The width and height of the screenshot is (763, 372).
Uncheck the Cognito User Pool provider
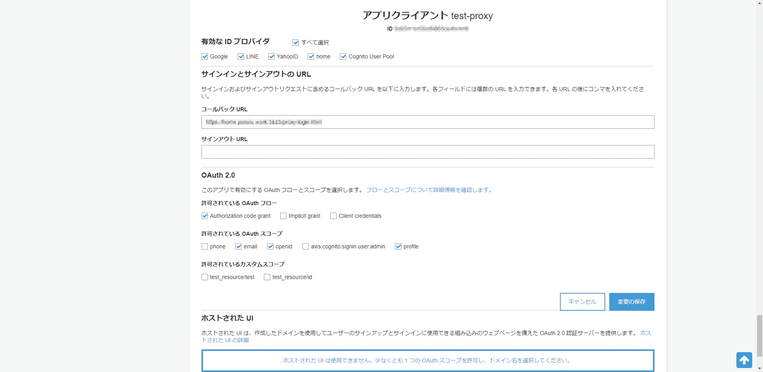(343, 56)
